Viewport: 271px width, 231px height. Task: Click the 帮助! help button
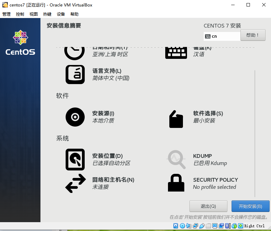[253, 35]
